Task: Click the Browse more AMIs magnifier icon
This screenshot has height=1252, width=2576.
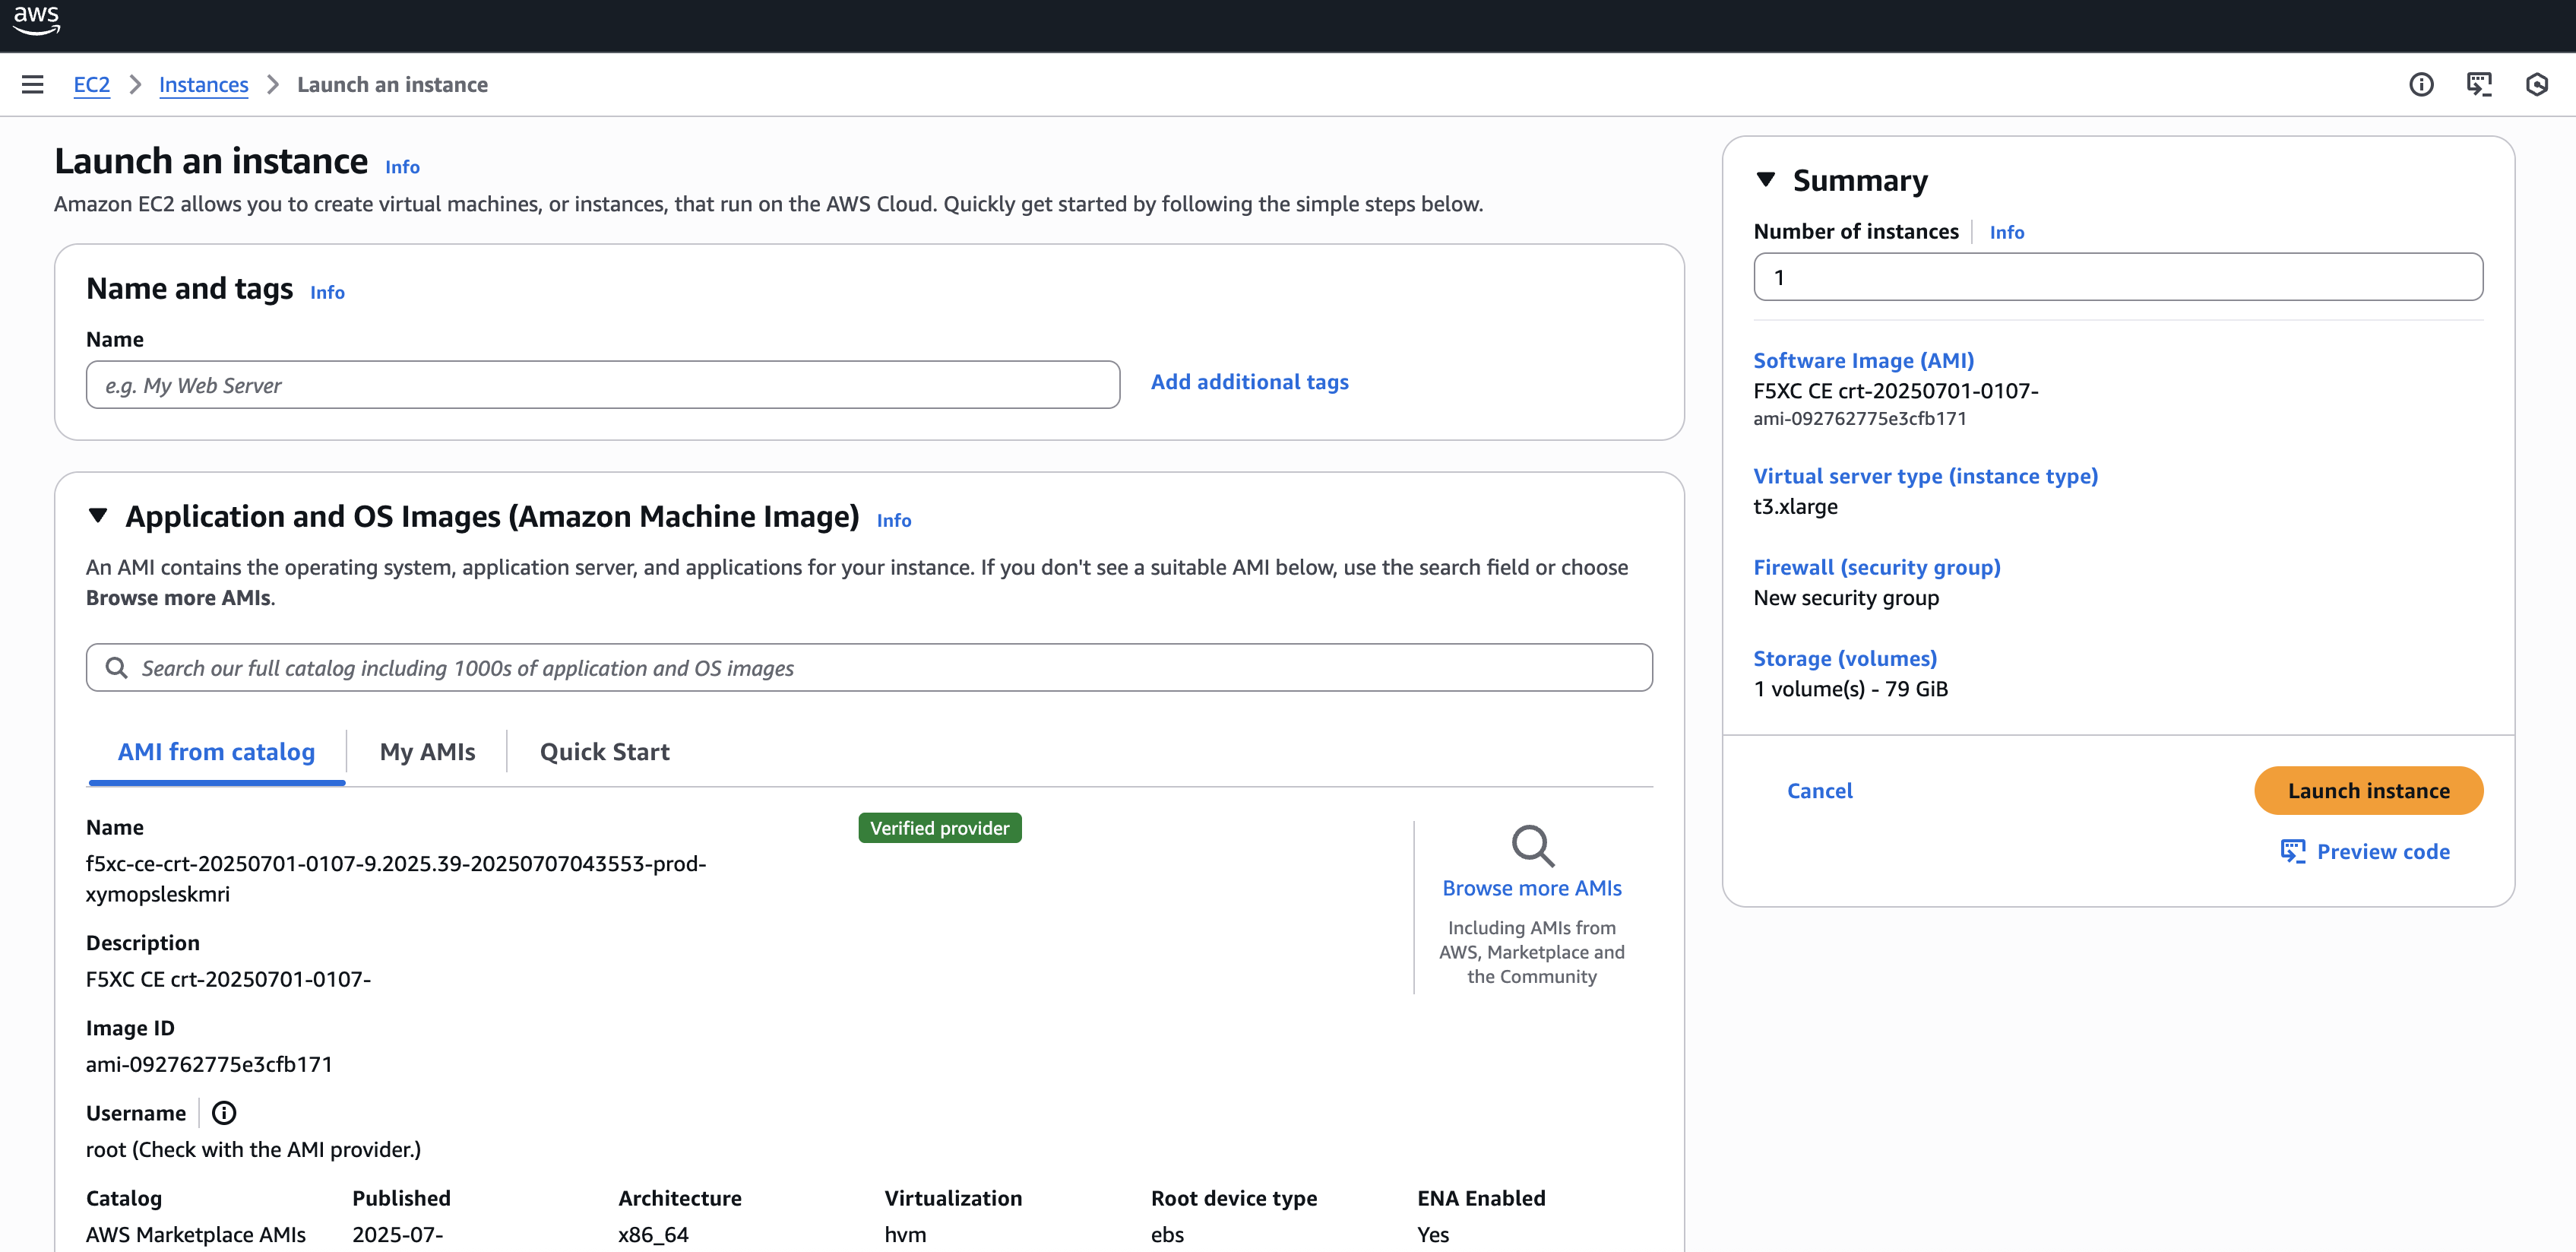Action: [1532, 846]
